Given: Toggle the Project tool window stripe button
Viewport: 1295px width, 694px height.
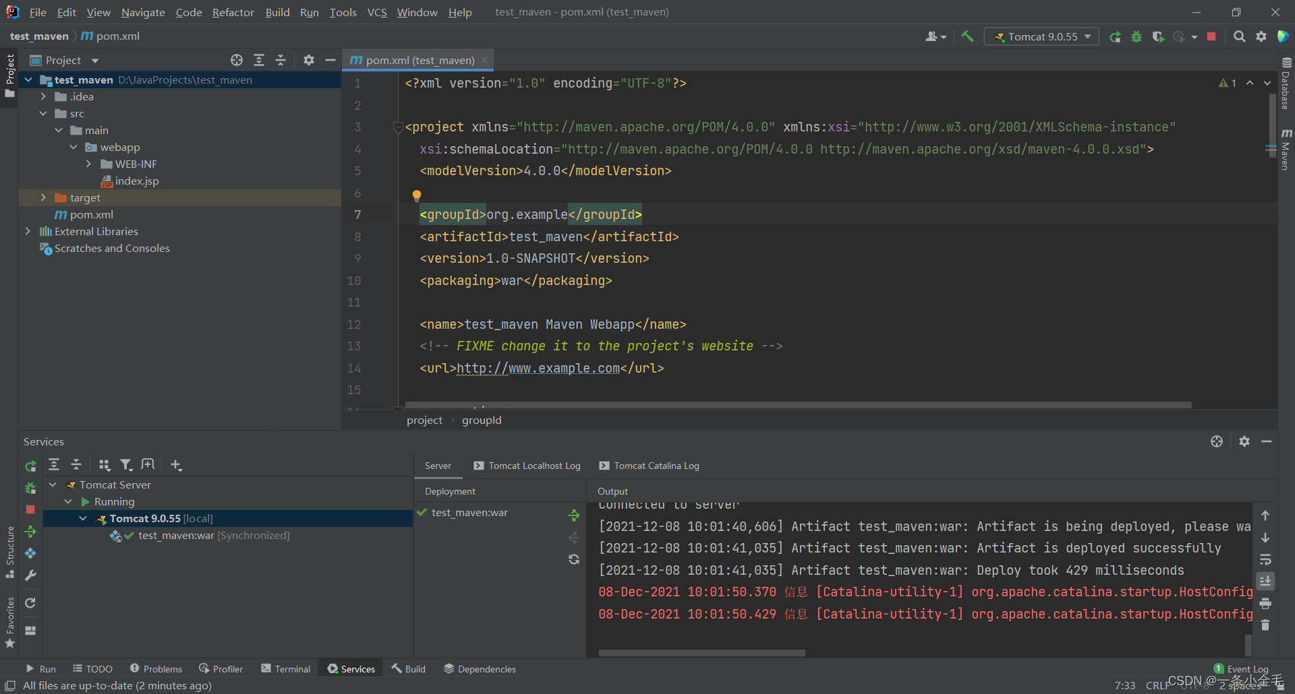Looking at the screenshot, I should (9, 75).
